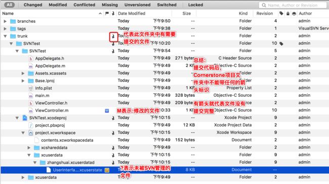Click the ViewController.m file icon
Screen dimensions: 329x184
[31, 111]
